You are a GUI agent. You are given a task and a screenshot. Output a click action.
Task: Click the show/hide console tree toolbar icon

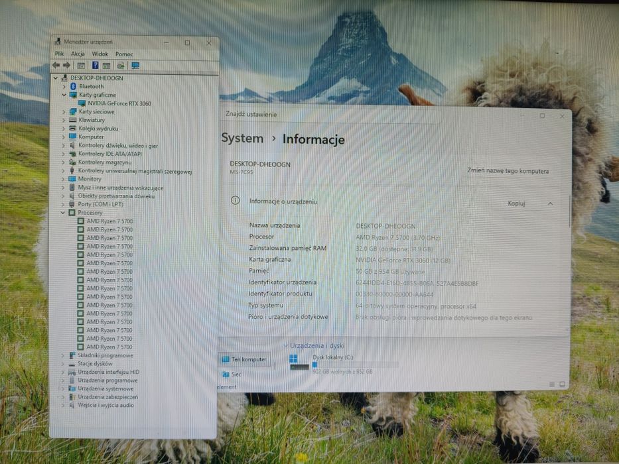pos(81,66)
